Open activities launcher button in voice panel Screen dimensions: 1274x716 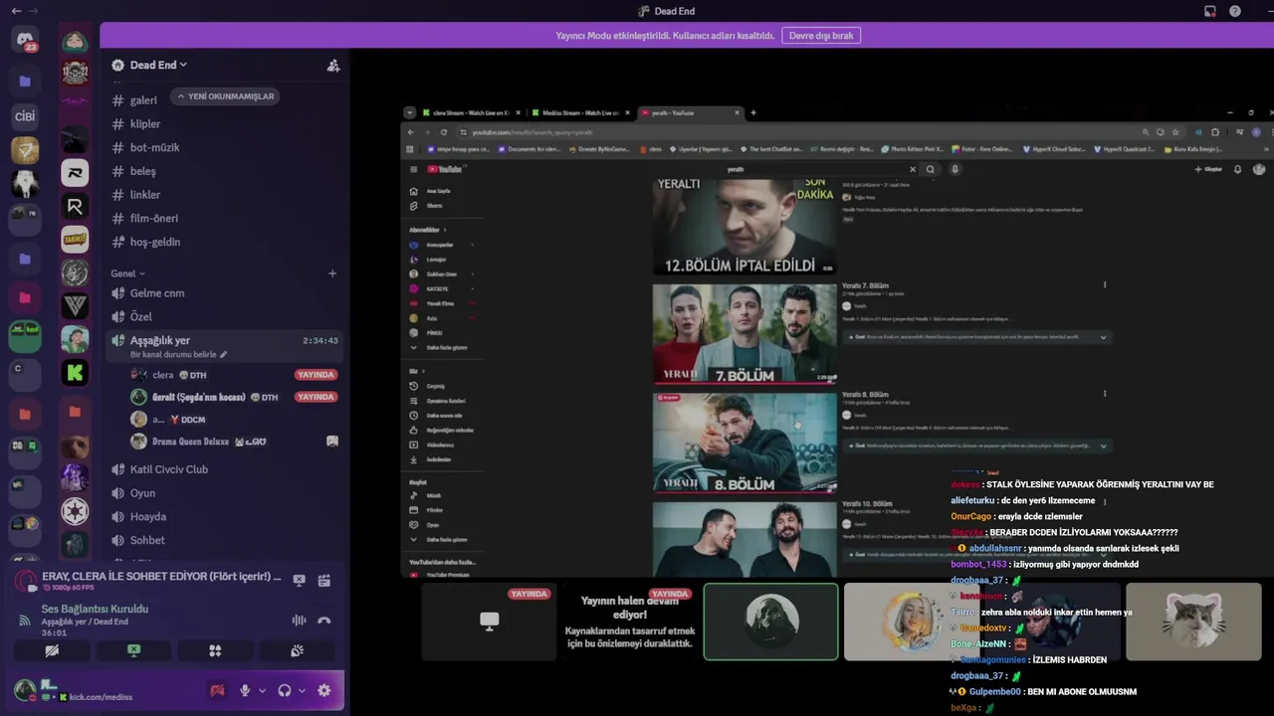pos(215,650)
